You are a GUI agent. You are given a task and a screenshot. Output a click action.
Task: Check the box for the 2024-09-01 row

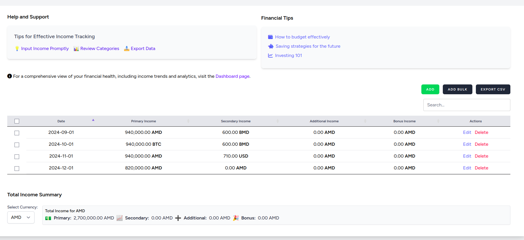tap(17, 133)
